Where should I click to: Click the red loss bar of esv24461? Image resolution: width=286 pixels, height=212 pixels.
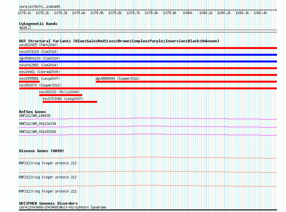pyautogui.click(x=148, y=75)
